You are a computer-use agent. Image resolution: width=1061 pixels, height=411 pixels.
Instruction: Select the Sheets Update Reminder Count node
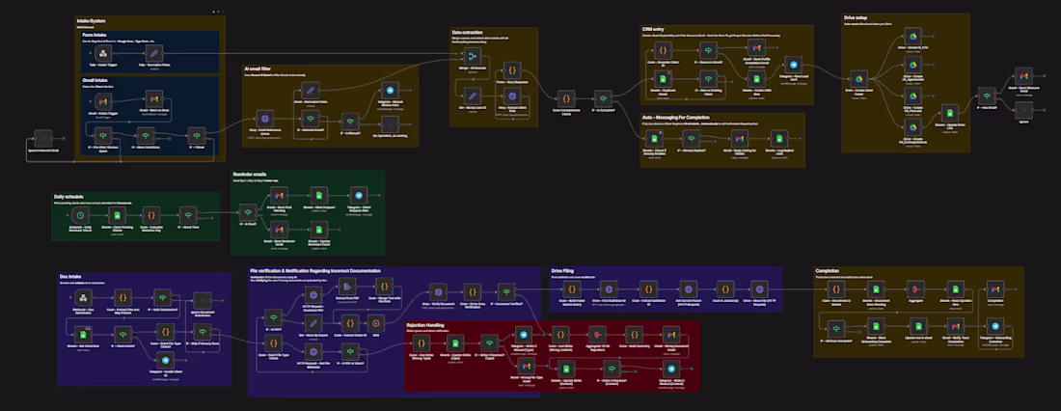318,228
